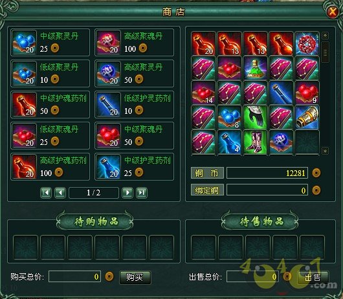Go to previous shop page
Viewport: 343px width, 299px height.
[60, 193]
